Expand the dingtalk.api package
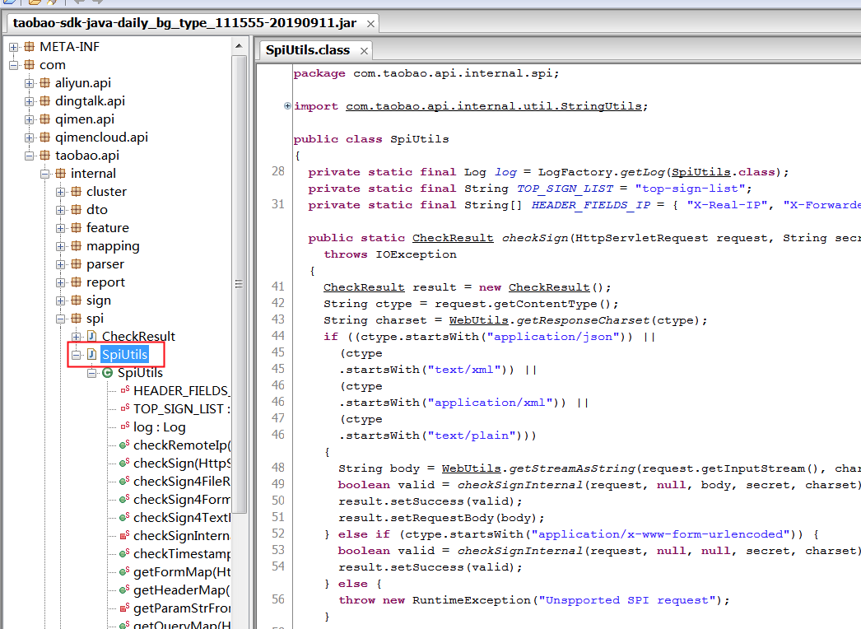The height and width of the screenshot is (629, 861). (x=29, y=101)
